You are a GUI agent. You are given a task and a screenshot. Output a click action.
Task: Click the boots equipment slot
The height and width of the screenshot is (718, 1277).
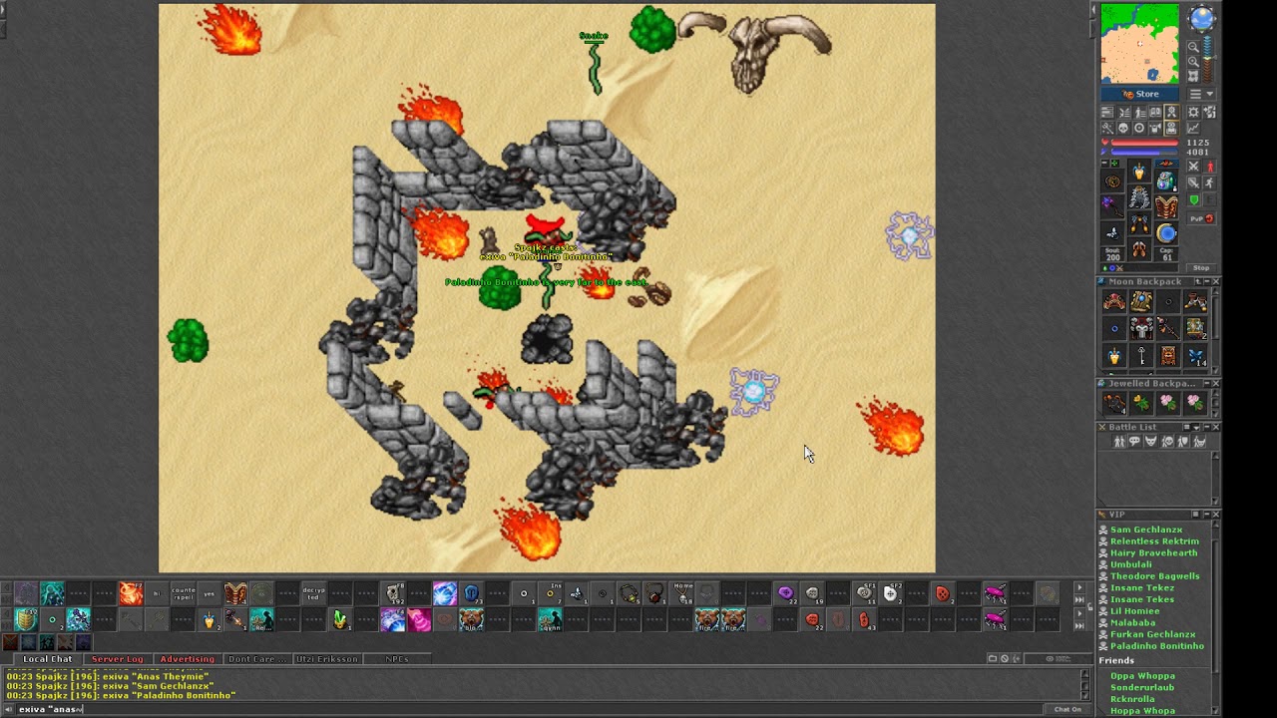1139,249
